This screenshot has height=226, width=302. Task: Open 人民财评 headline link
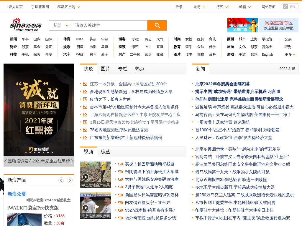(x=234, y=138)
